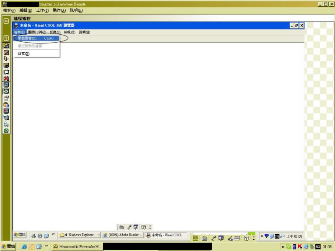The height and width of the screenshot is (251, 335).
Task: Click the handwriting pen icon on docked language bar
Action: 230,238
